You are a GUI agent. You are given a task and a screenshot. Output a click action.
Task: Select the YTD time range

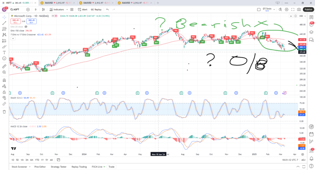[37, 160]
